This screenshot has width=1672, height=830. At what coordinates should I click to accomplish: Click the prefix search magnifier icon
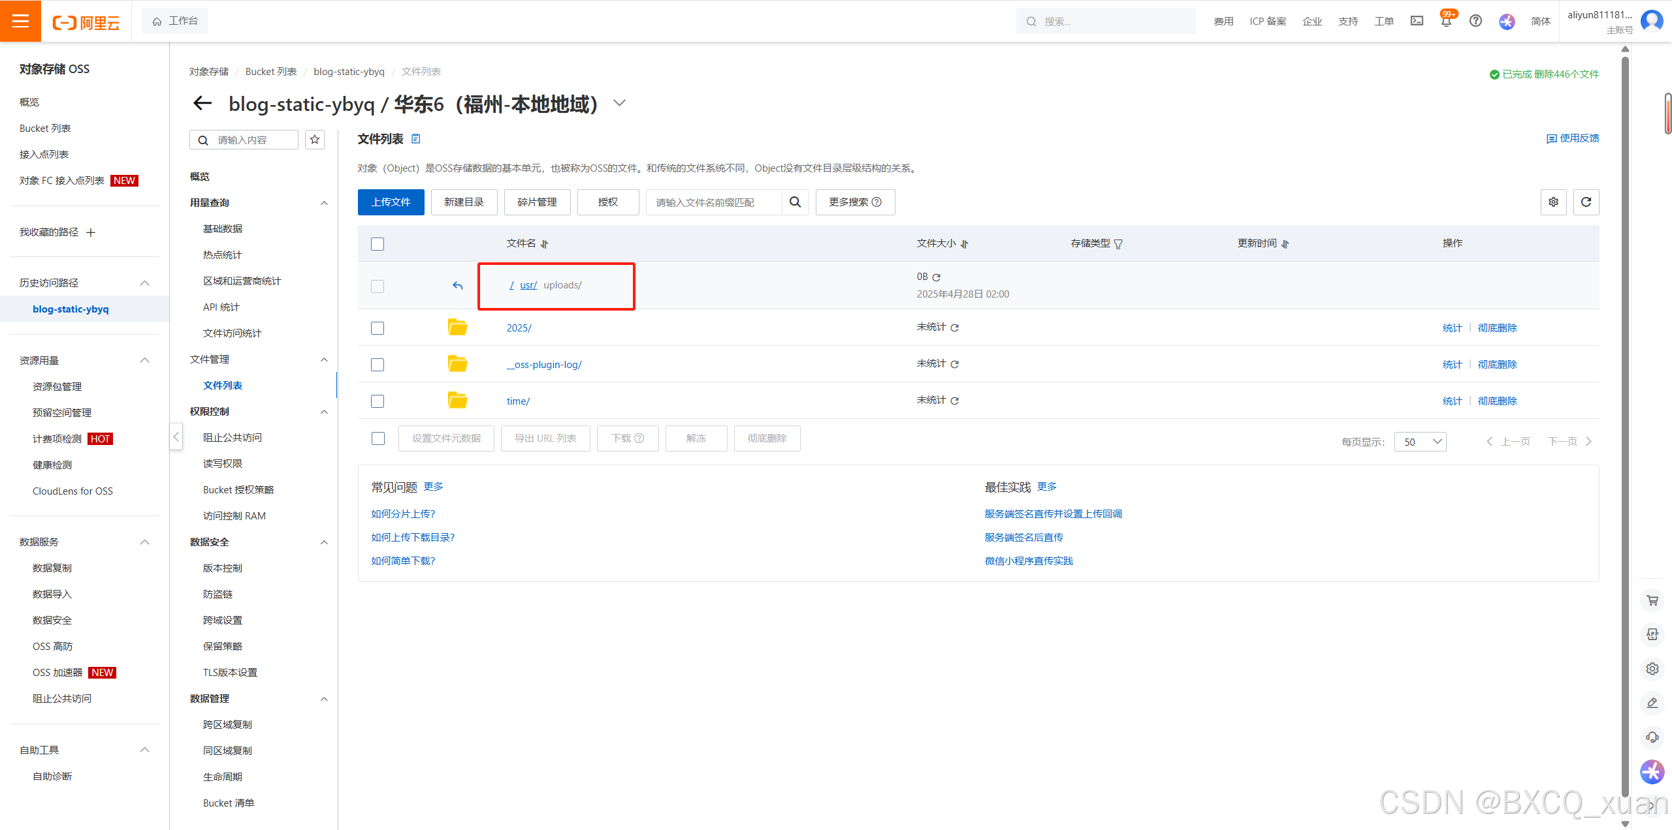[x=795, y=202]
